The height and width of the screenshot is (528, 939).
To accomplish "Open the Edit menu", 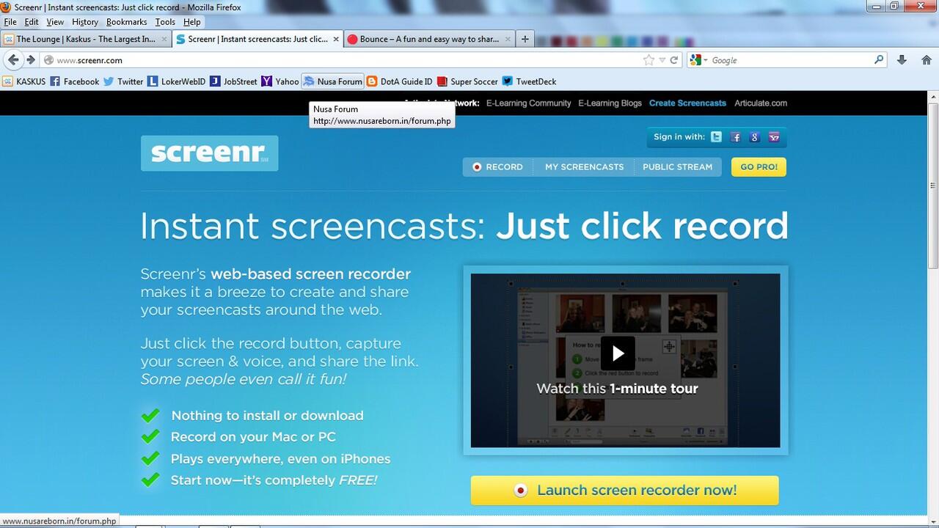I will tap(32, 22).
